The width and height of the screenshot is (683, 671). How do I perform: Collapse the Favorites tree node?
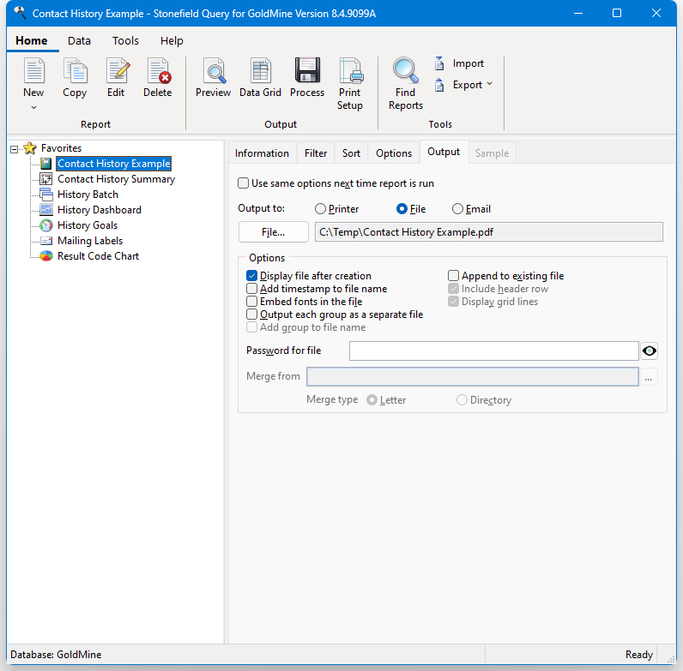[x=15, y=149]
